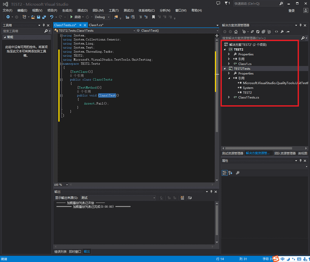Screen dimensions: 310x262
Task: Switch to the 错误列表 bottom tab
Action: [x=60, y=252]
